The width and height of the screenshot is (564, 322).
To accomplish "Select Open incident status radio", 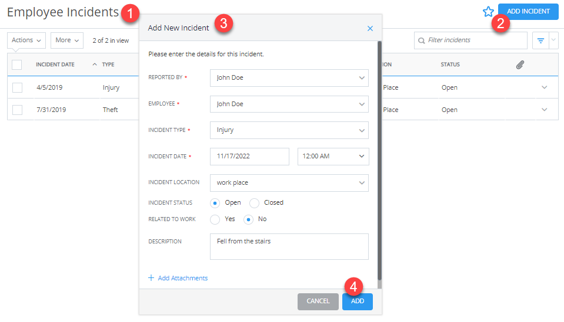I will (x=215, y=203).
